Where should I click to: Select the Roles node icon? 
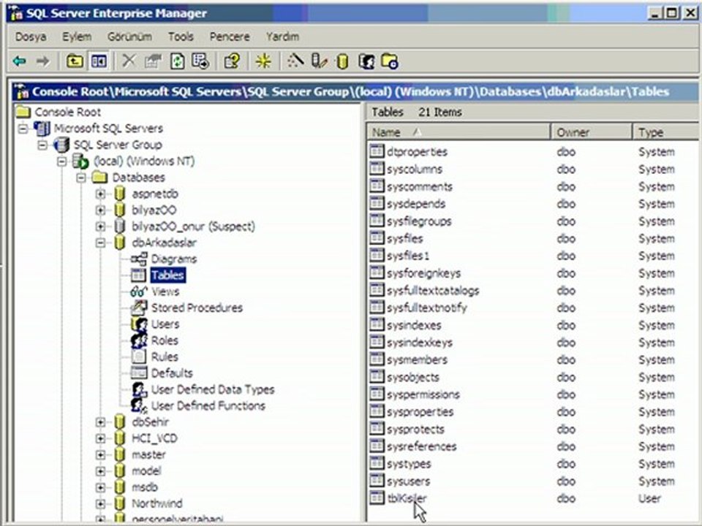[139, 340]
